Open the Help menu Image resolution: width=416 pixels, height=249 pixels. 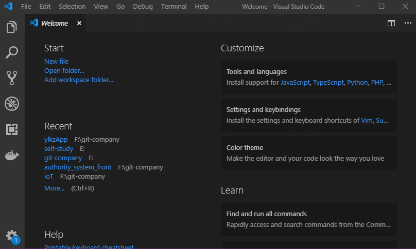tap(202, 6)
